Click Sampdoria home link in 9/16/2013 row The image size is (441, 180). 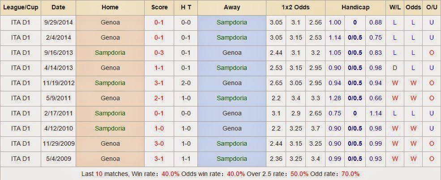pyautogui.click(x=110, y=53)
